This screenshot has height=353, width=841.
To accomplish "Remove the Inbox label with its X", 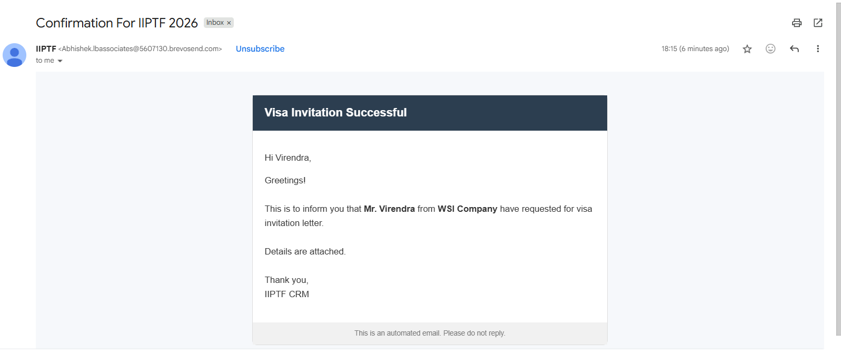I will coord(229,23).
